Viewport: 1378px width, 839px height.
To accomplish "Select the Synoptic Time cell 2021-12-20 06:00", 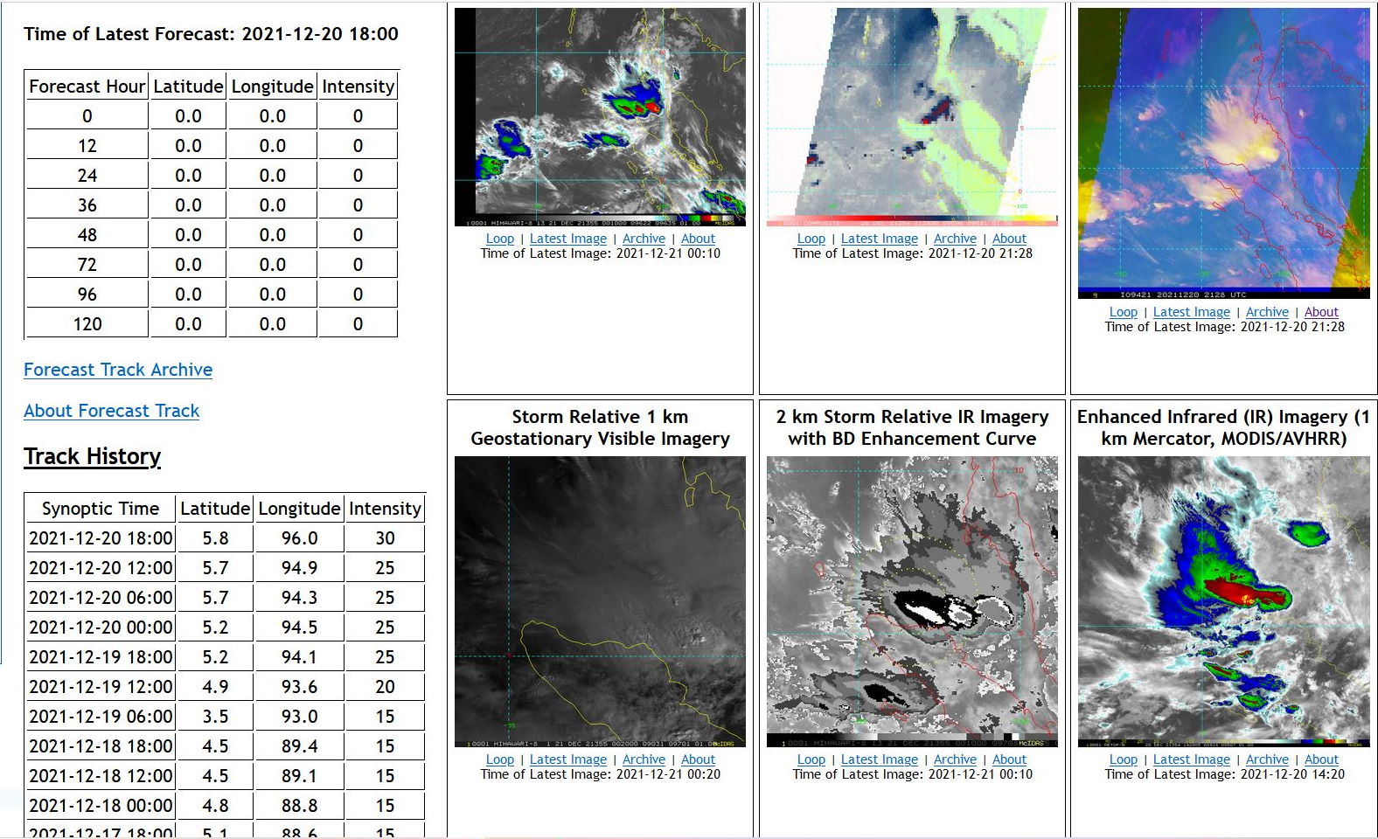I will pos(101,598).
